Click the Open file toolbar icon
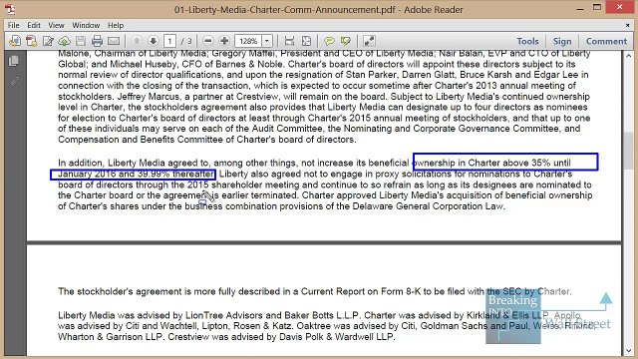The width and height of the screenshot is (638, 359). tap(15, 41)
